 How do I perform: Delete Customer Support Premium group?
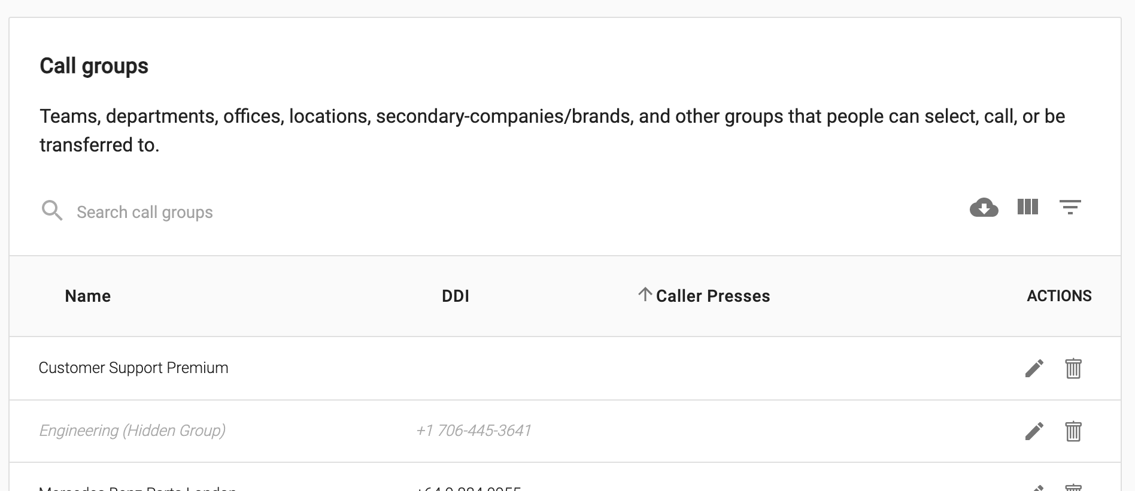coord(1073,368)
